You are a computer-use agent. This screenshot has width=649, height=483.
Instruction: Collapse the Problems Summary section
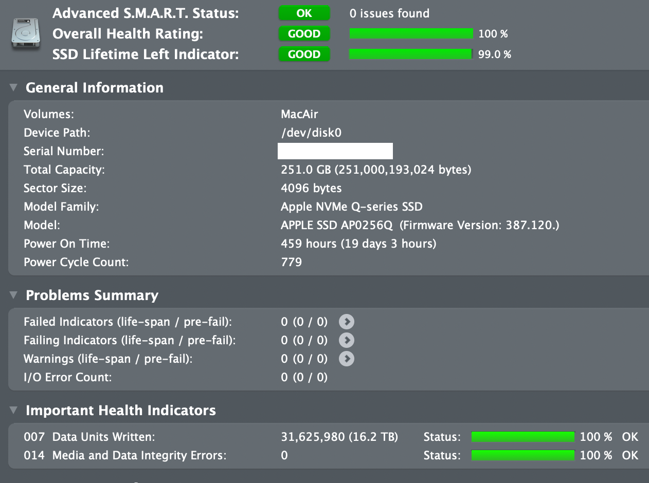coord(13,295)
